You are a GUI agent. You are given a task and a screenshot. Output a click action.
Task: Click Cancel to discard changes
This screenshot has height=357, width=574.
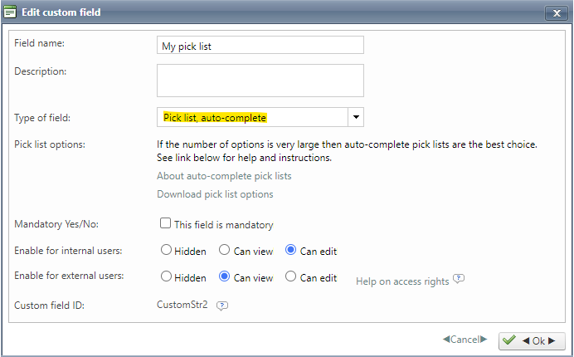coord(465,340)
